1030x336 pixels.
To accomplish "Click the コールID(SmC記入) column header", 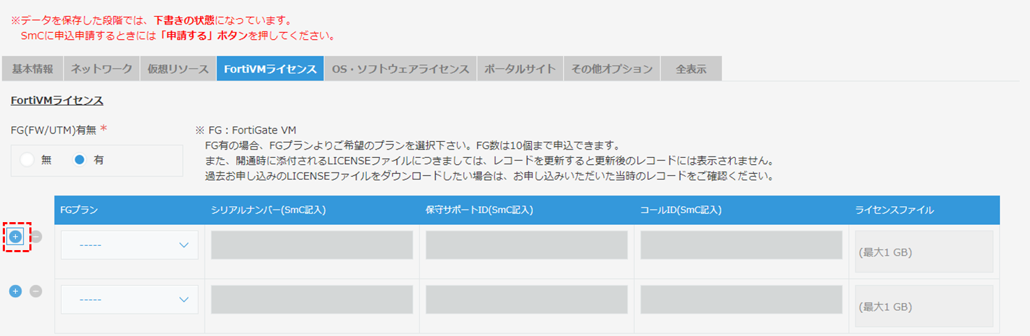I will pyautogui.click(x=741, y=210).
